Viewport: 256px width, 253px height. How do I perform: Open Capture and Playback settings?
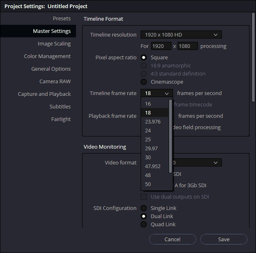point(44,94)
